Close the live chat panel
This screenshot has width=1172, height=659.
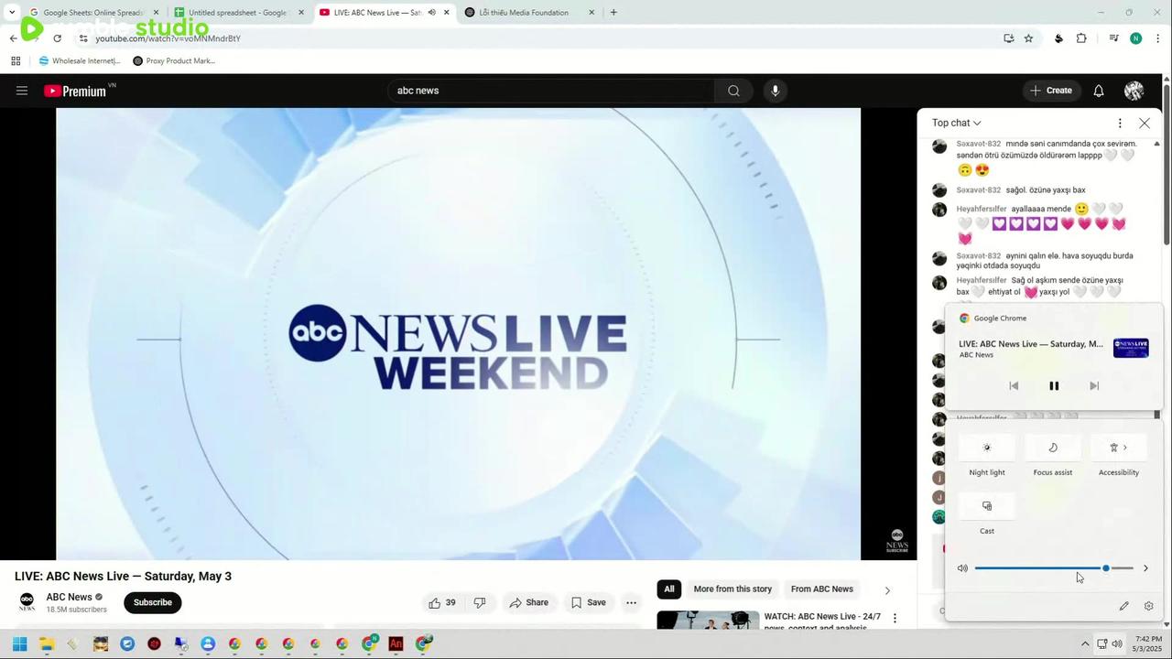point(1145,123)
